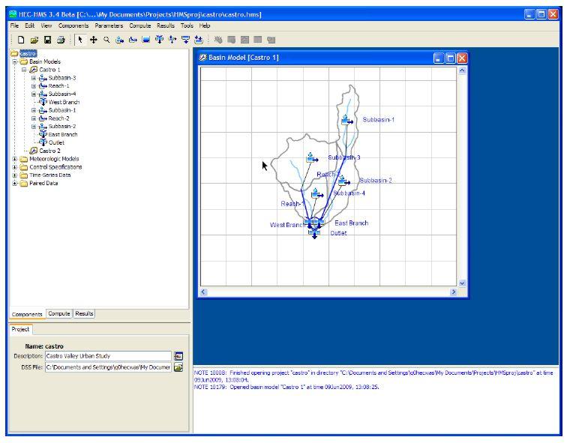Viewport: 576px width, 443px height.
Task: Open the description editor button
Action: 178,356
